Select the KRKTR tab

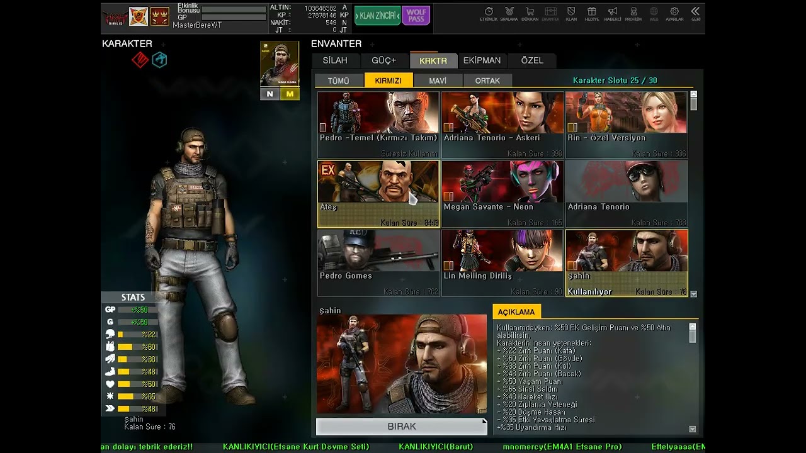pyautogui.click(x=433, y=60)
